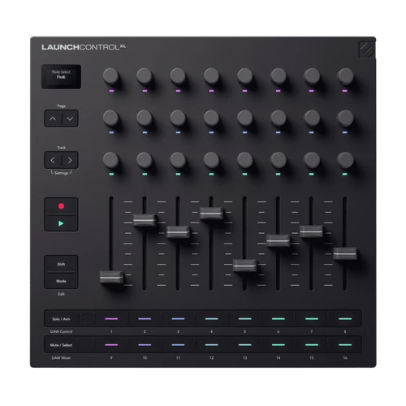Click the fourth purple-LED knob in top row
406x406 pixels.
pyautogui.click(x=211, y=76)
